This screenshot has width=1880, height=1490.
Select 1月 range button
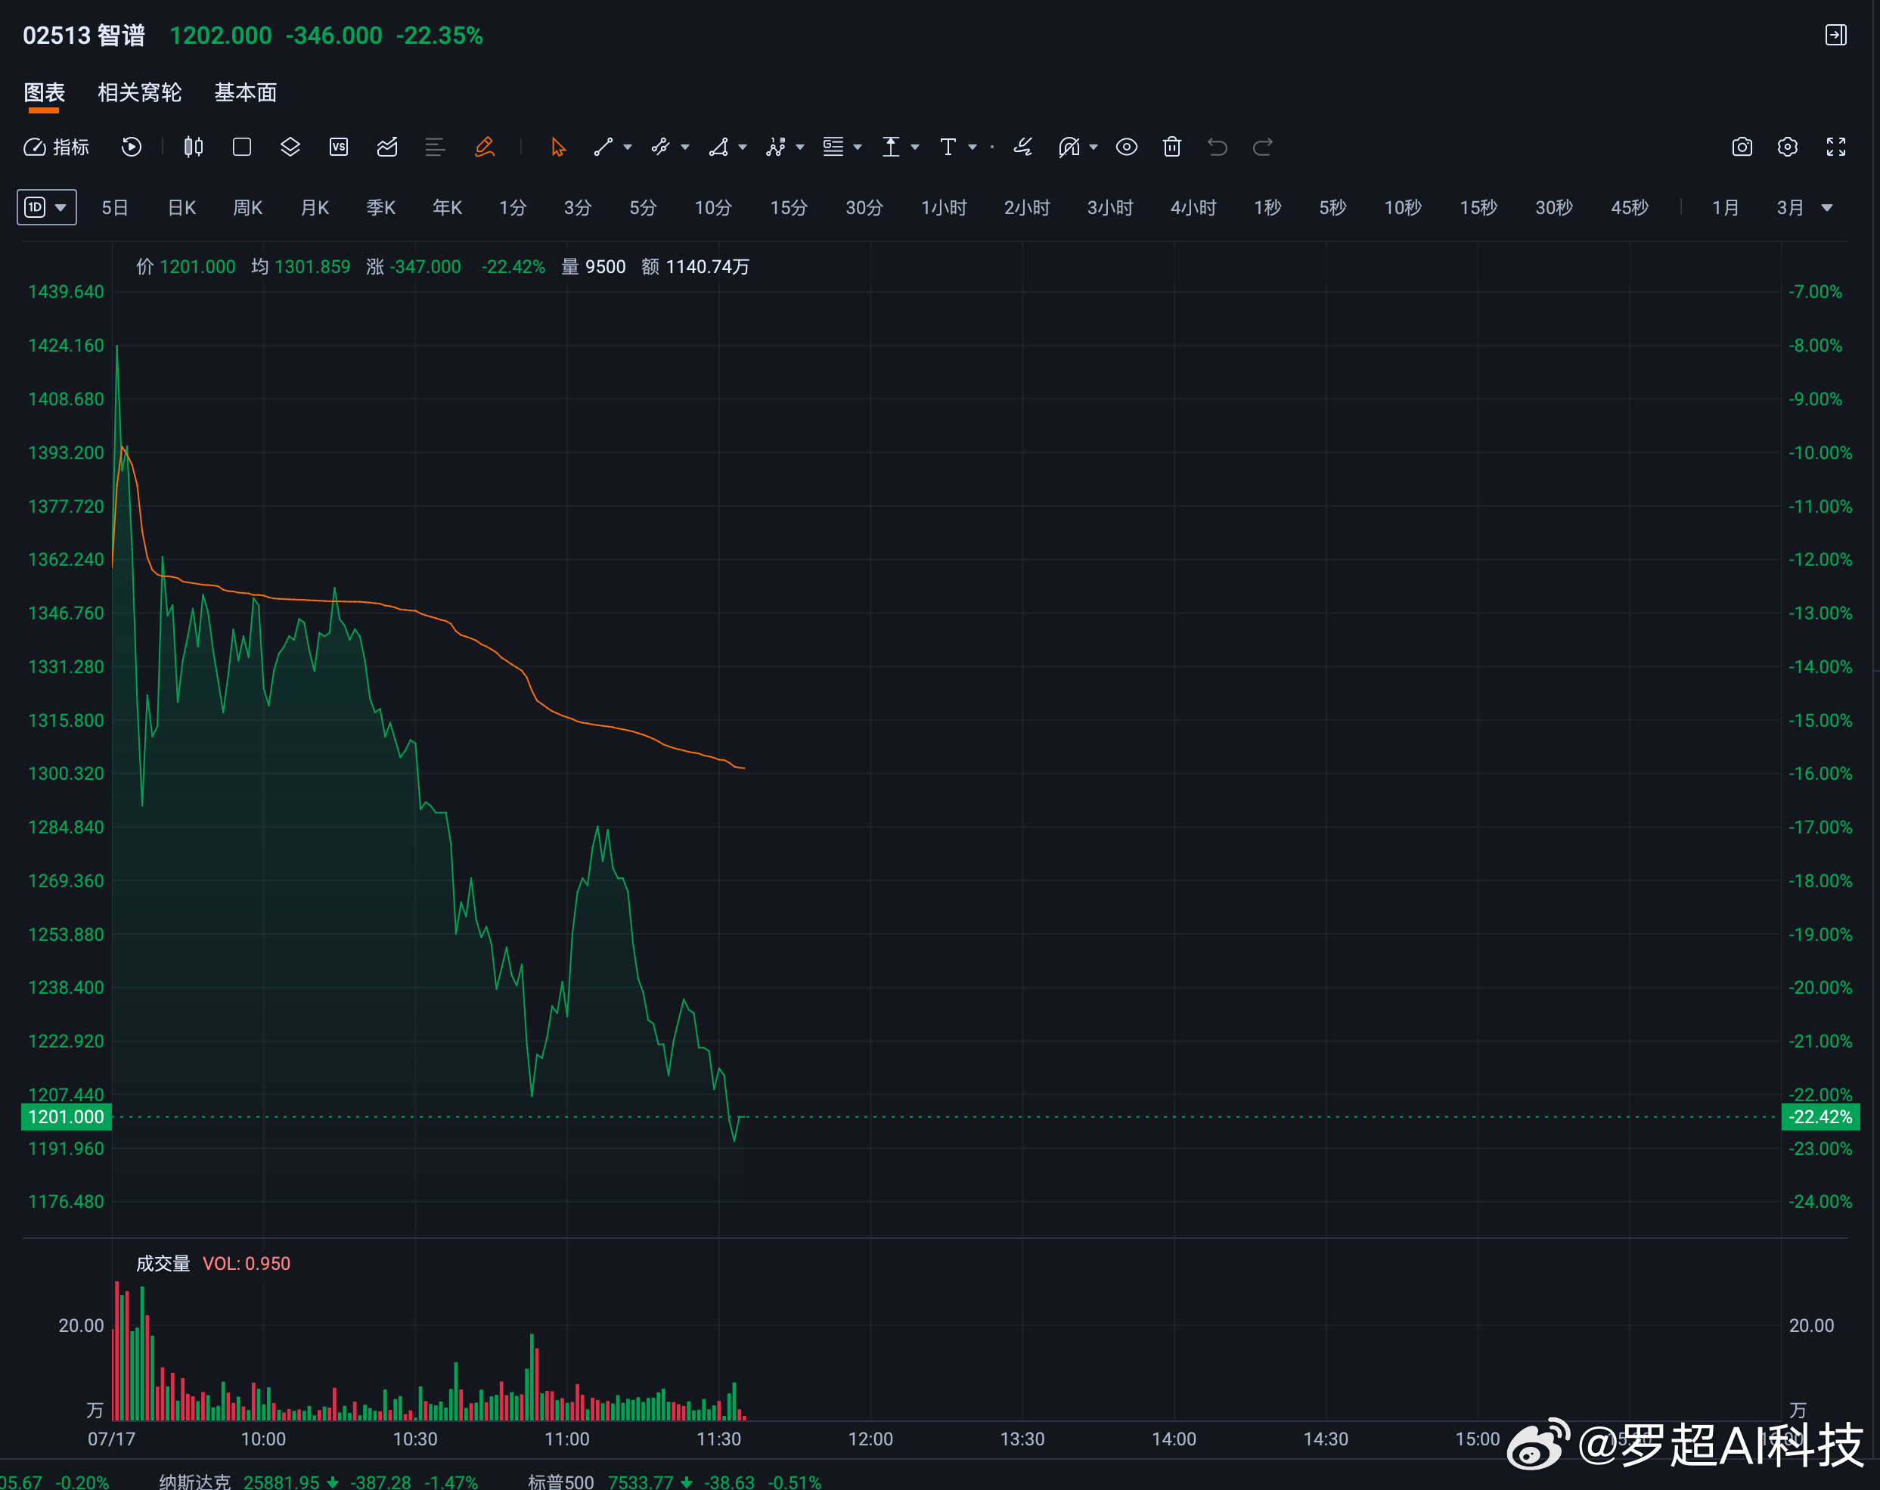point(1726,208)
